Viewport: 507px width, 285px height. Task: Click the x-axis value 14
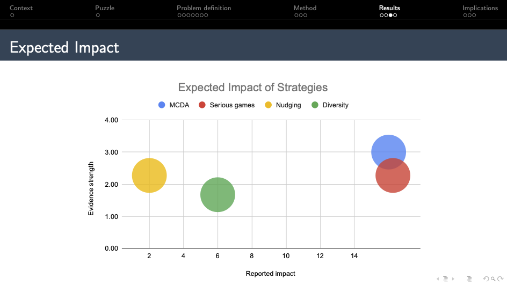(354, 256)
